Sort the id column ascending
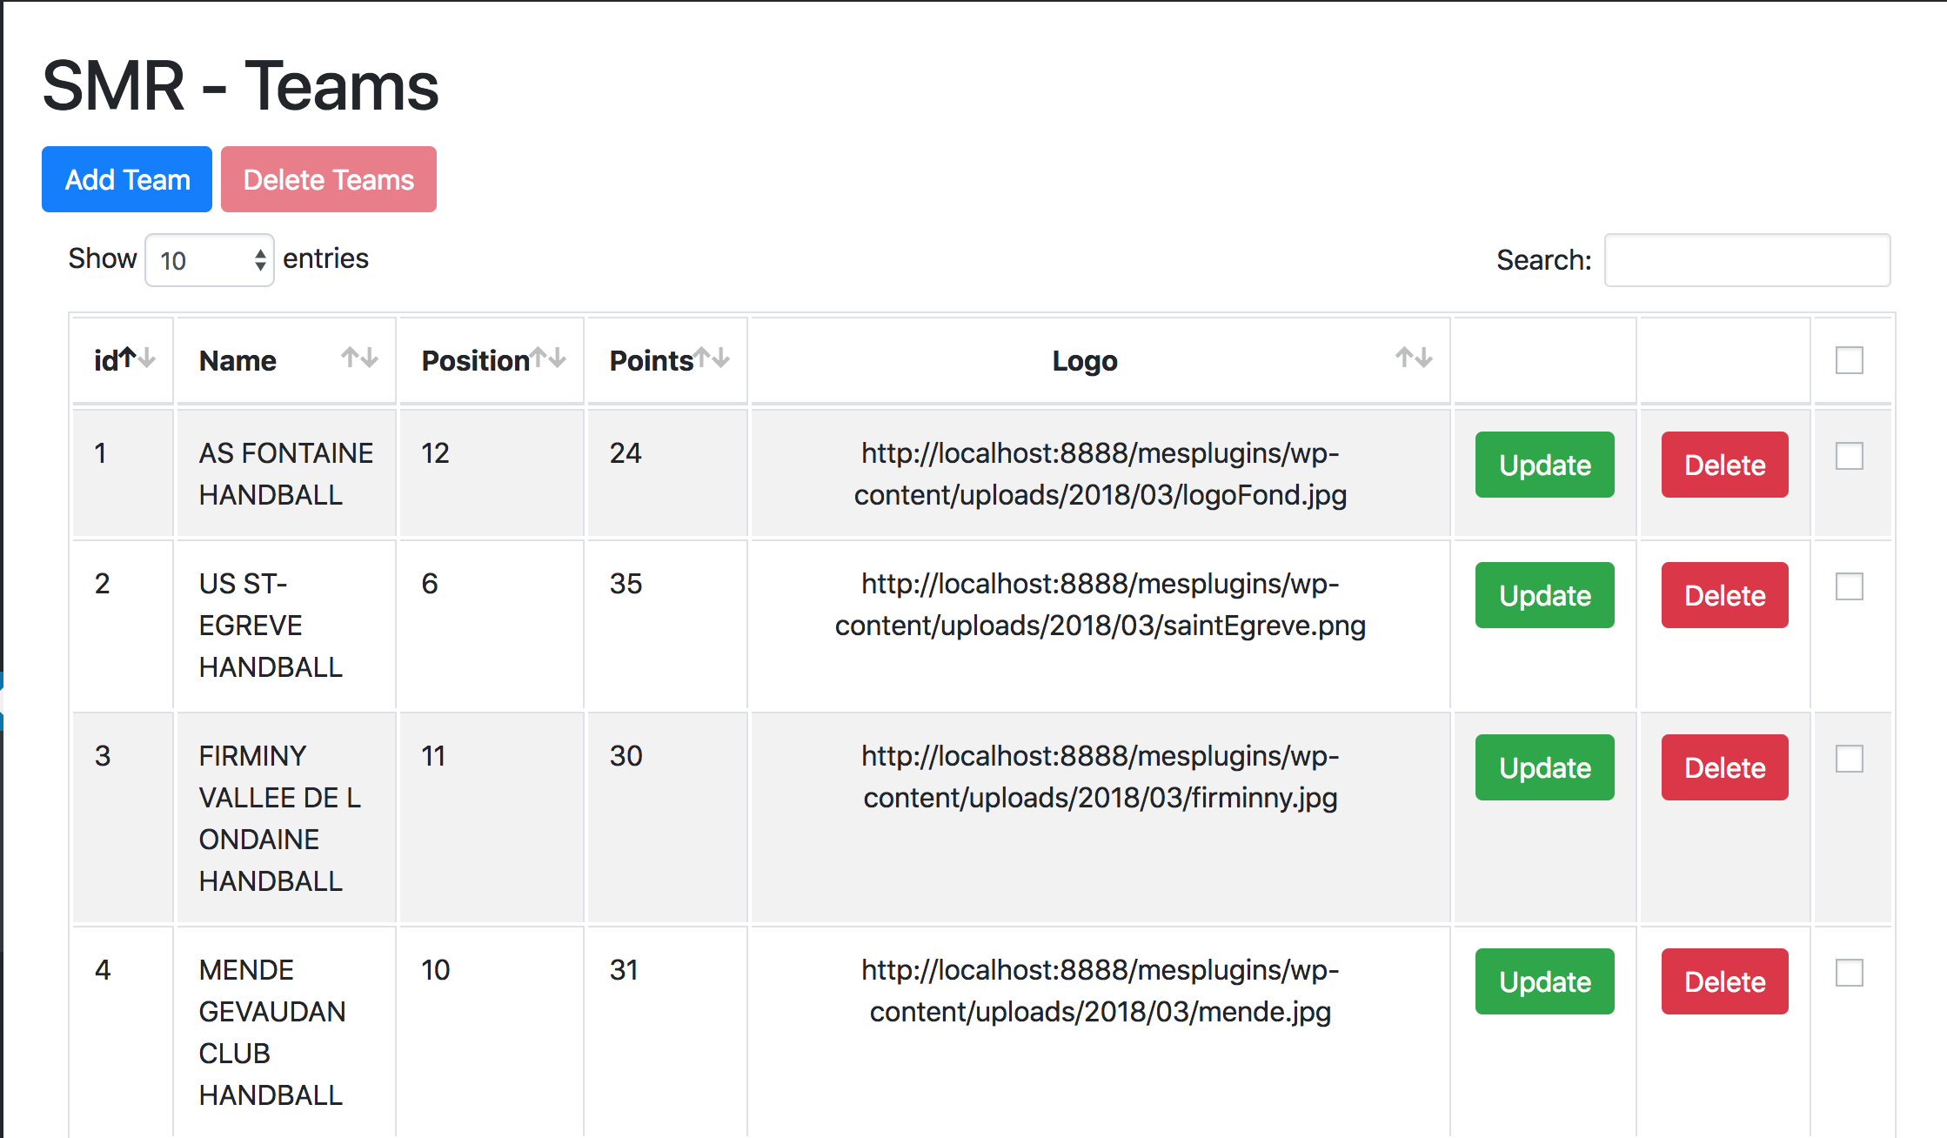The image size is (1947, 1138). (x=126, y=354)
